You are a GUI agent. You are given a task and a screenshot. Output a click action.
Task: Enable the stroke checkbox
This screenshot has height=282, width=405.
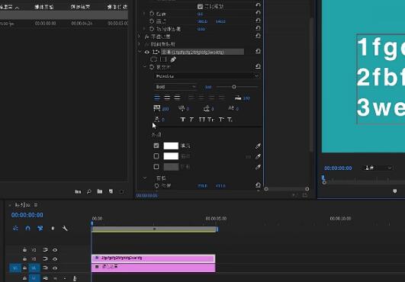[x=156, y=156]
